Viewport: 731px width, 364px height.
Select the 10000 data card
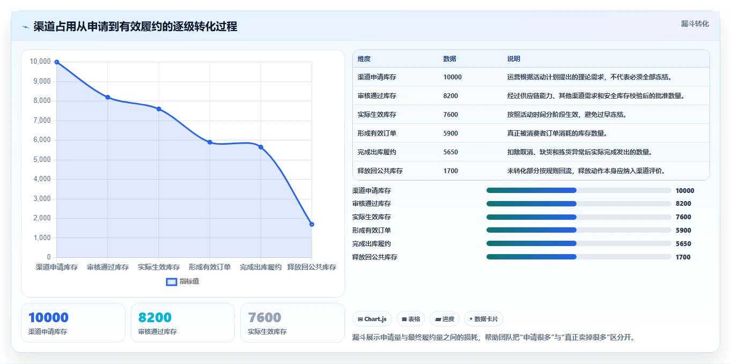73,323
